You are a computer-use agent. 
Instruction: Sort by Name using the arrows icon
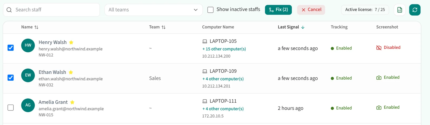click(x=36, y=27)
